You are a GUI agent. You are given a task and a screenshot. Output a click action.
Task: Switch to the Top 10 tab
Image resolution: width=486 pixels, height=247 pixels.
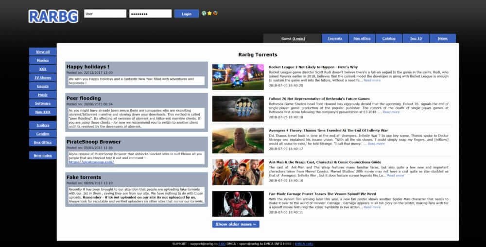point(416,38)
